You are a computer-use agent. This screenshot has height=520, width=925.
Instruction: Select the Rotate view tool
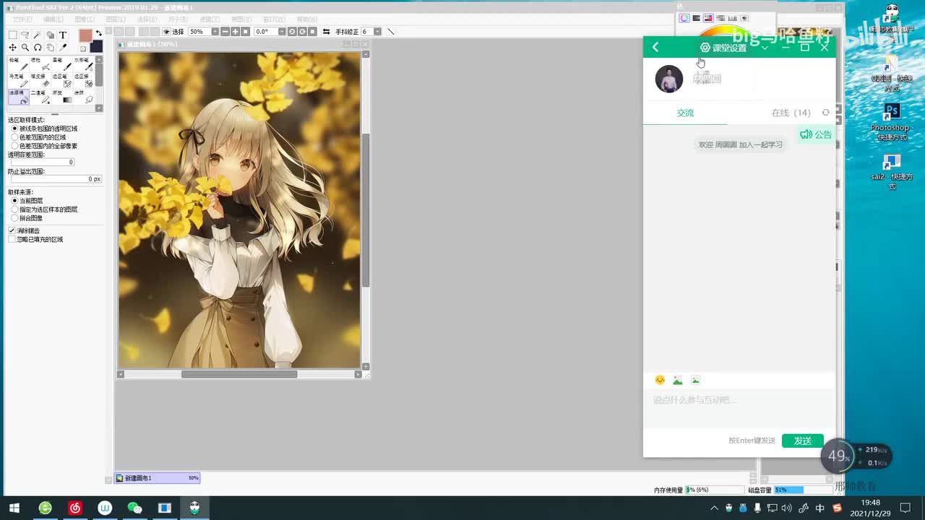pos(38,47)
